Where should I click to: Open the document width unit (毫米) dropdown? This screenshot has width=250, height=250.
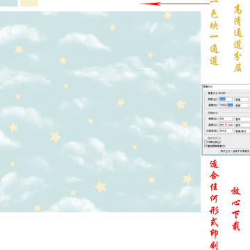point(242,119)
